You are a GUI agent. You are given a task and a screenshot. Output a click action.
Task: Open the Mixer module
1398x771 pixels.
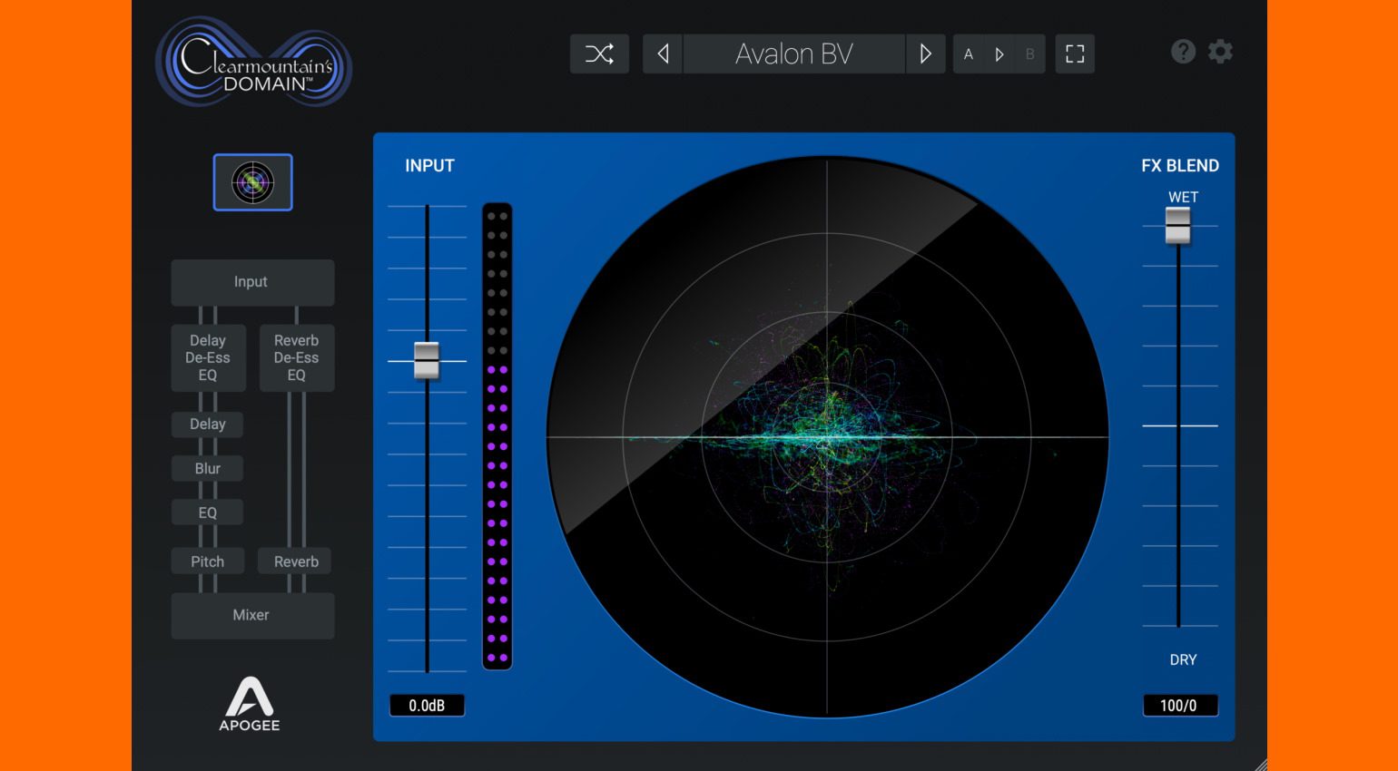point(252,615)
